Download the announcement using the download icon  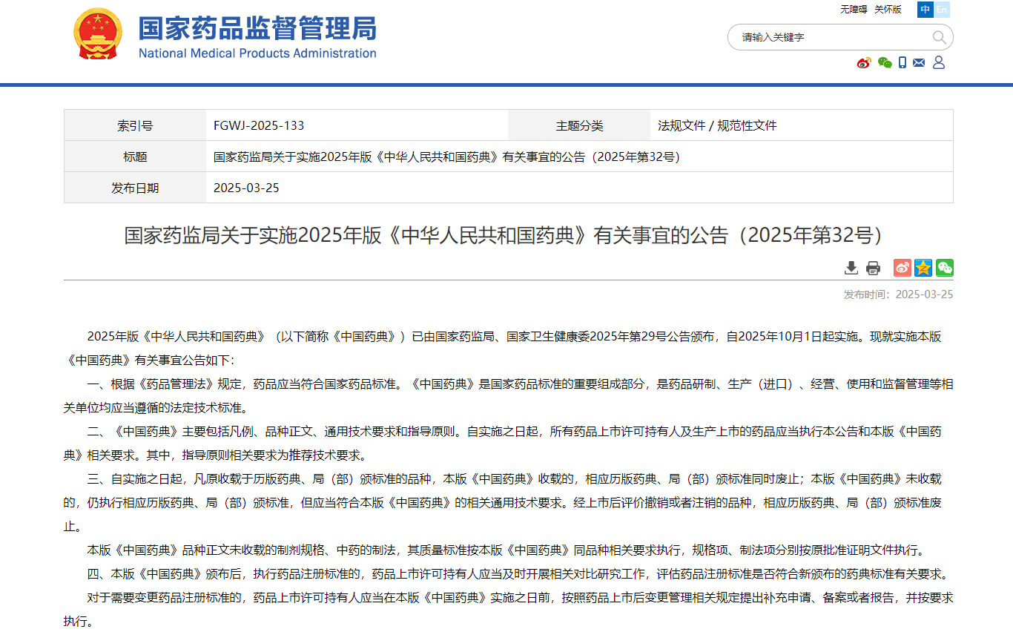click(851, 268)
